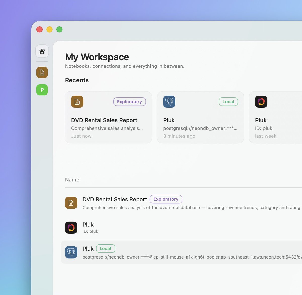The image size is (302, 295).
Task: Open the brown notebook icon in sidebar
Action: coord(42,72)
